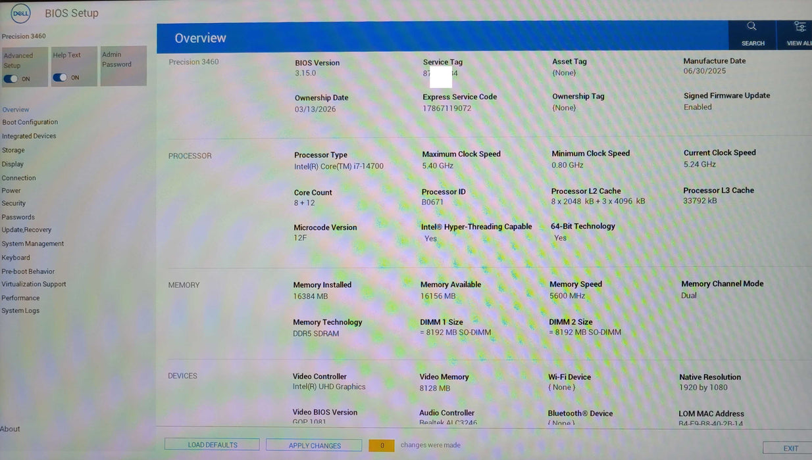Open the Passwords section

(18, 218)
